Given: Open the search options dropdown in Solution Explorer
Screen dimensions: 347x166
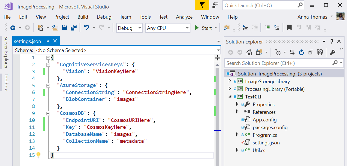Looking at the screenshot, I should [x=341, y=63].
